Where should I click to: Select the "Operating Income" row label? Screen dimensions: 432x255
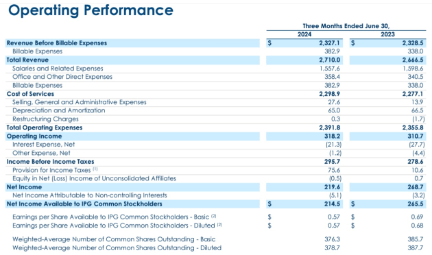(x=34, y=136)
